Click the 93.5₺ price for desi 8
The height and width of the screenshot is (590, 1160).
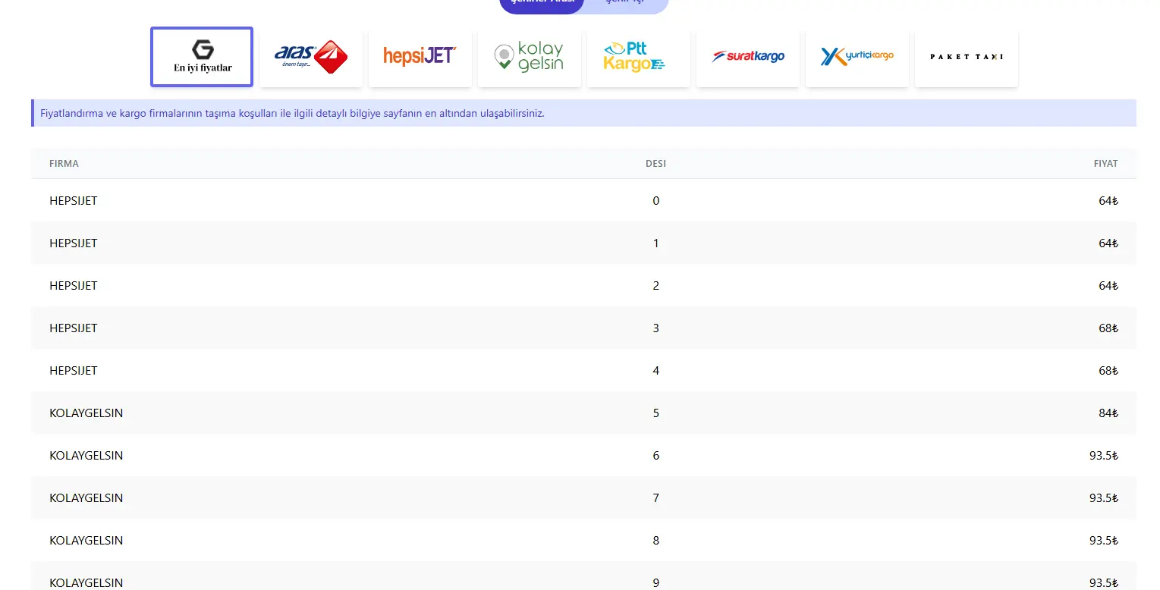click(x=1104, y=541)
